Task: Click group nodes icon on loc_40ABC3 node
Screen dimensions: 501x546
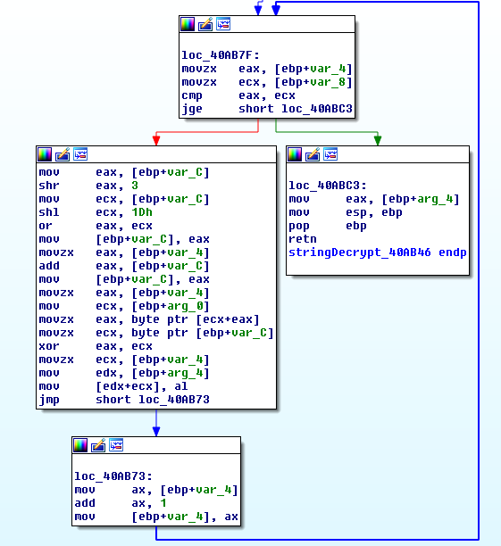Action: [x=330, y=154]
